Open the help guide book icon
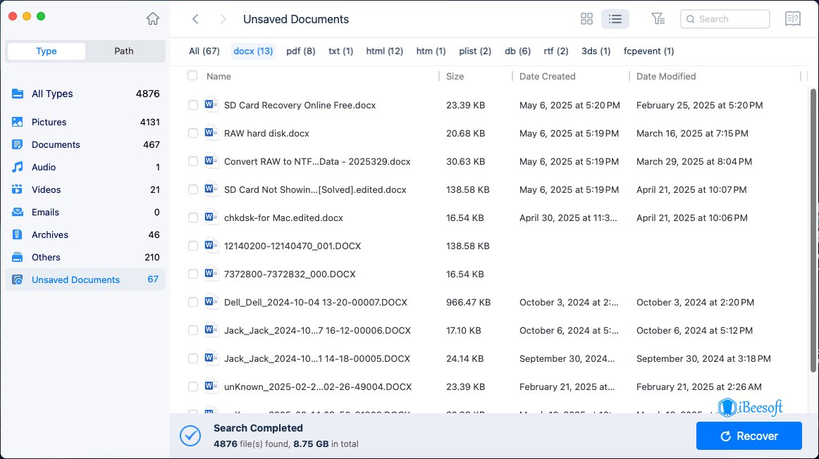The width and height of the screenshot is (819, 459). tap(792, 19)
